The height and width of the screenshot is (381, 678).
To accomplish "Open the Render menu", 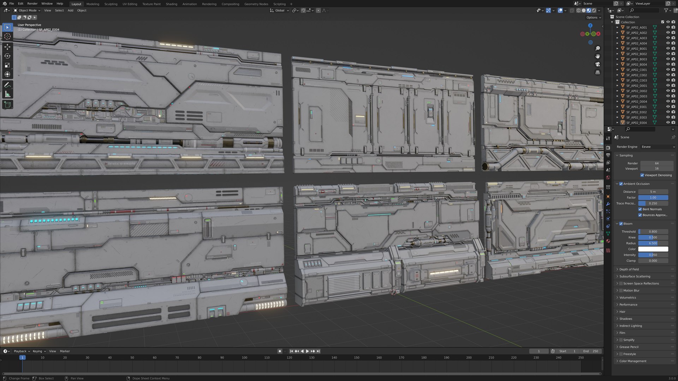I will pos(32,4).
